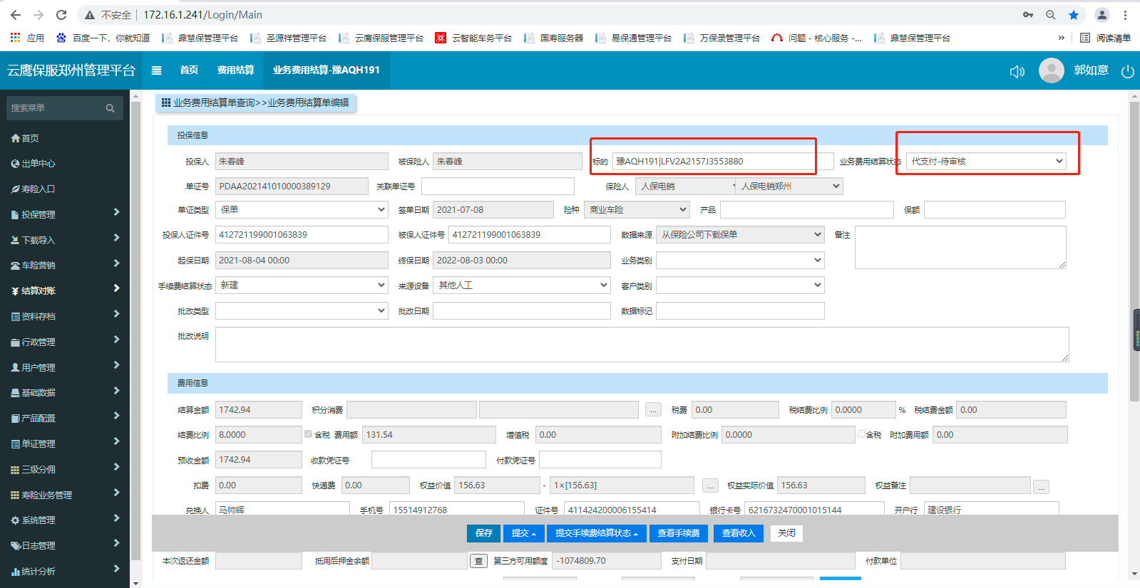
Task: Open the 单证类型 dropdown
Action: pyautogui.click(x=302, y=210)
